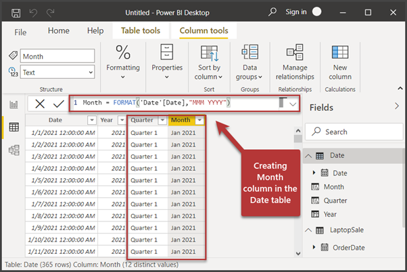Click the 2021 year cell in 1/8/2021 row
The width and height of the screenshot is (407, 272).
click(x=112, y=216)
